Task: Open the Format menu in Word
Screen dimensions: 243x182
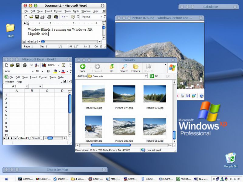Action: point(58,11)
